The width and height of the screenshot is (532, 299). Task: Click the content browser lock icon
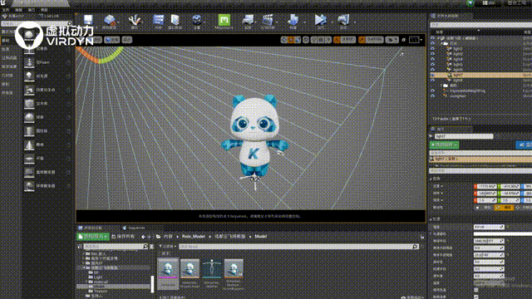(422, 237)
